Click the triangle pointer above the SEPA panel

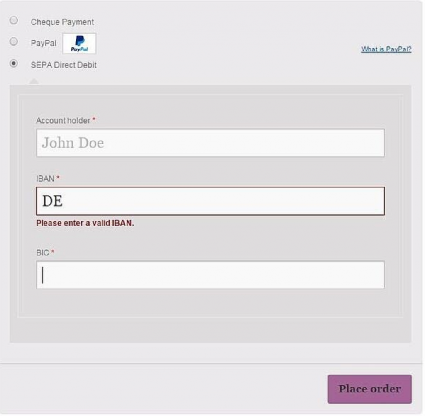click(34, 82)
